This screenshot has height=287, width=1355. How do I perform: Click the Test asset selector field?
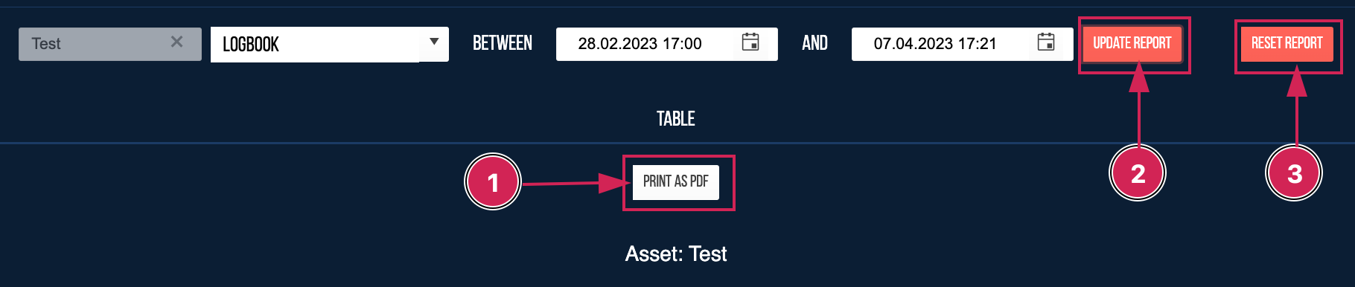pos(110,44)
